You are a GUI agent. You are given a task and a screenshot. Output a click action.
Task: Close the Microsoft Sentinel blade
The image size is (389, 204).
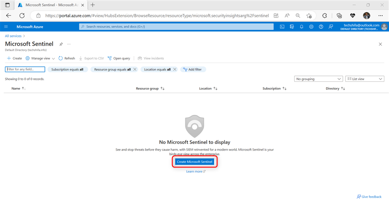pos(380,44)
